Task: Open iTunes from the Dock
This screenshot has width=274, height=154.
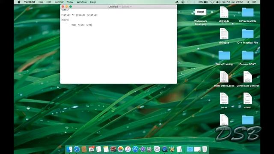Action: pos(128,149)
